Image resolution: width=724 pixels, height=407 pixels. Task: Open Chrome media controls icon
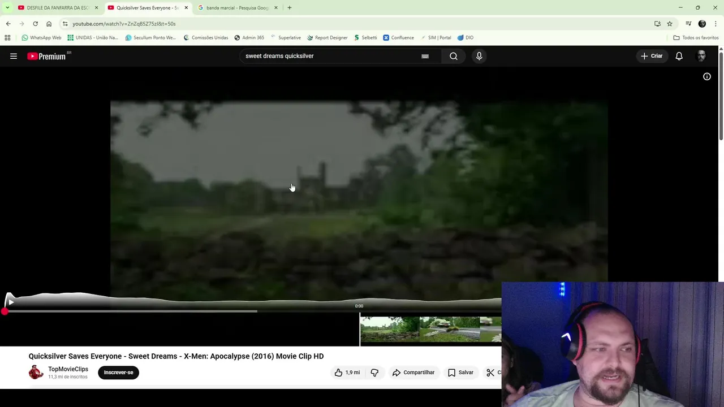click(x=688, y=24)
